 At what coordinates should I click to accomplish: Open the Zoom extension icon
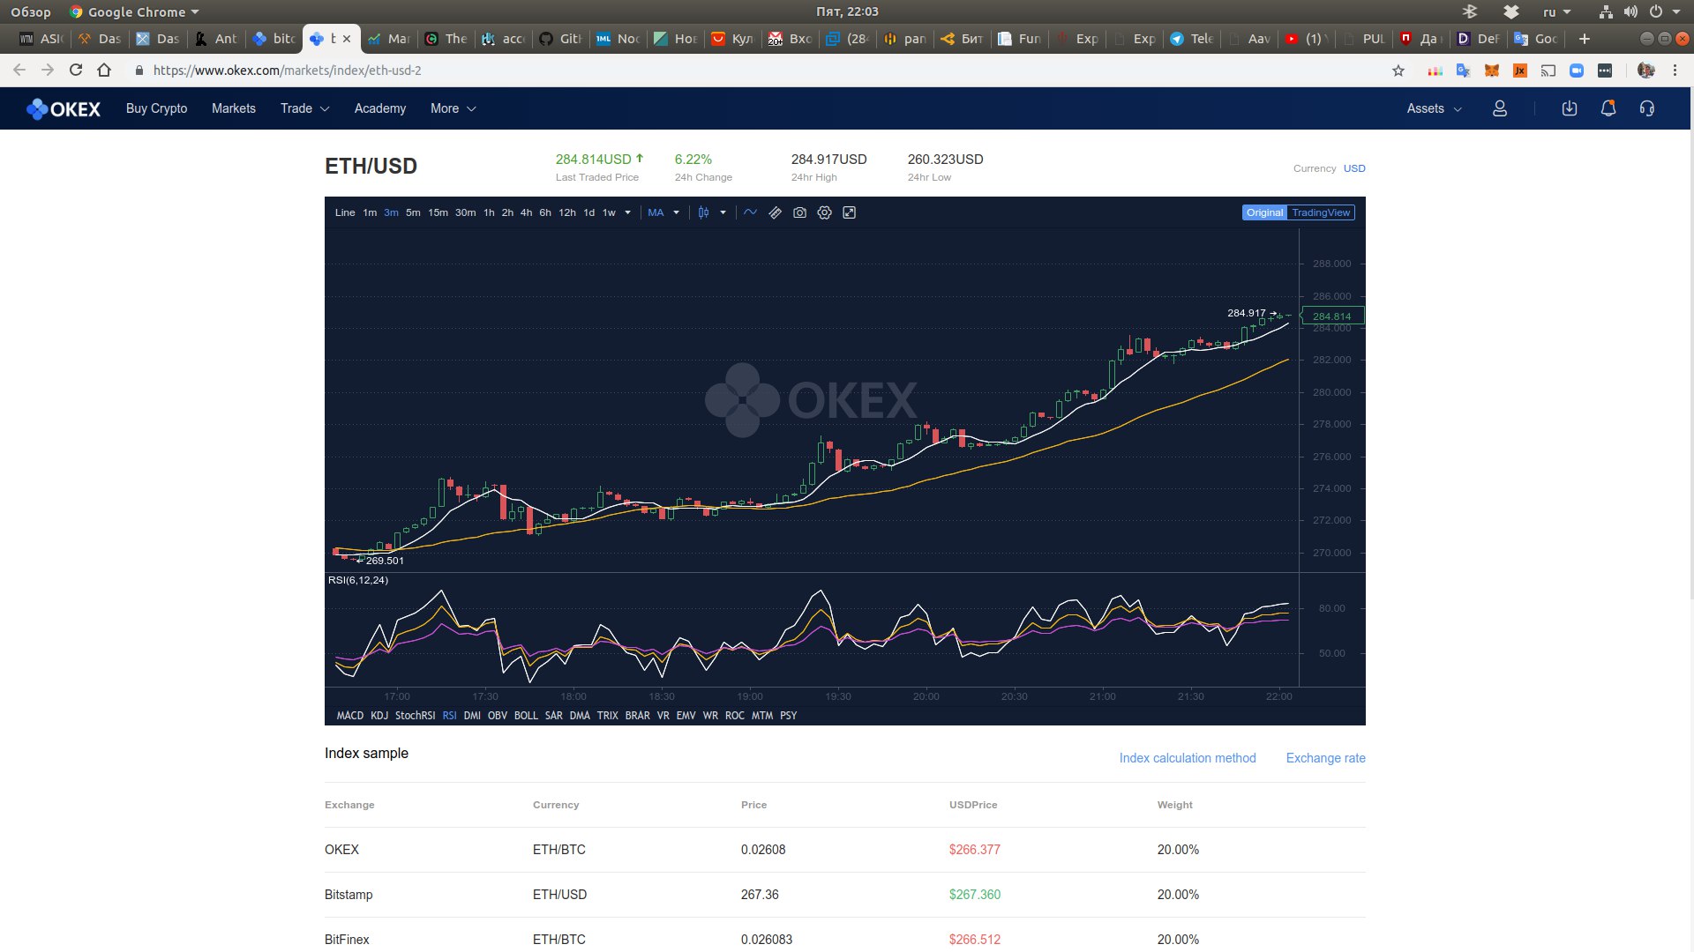1577,71
